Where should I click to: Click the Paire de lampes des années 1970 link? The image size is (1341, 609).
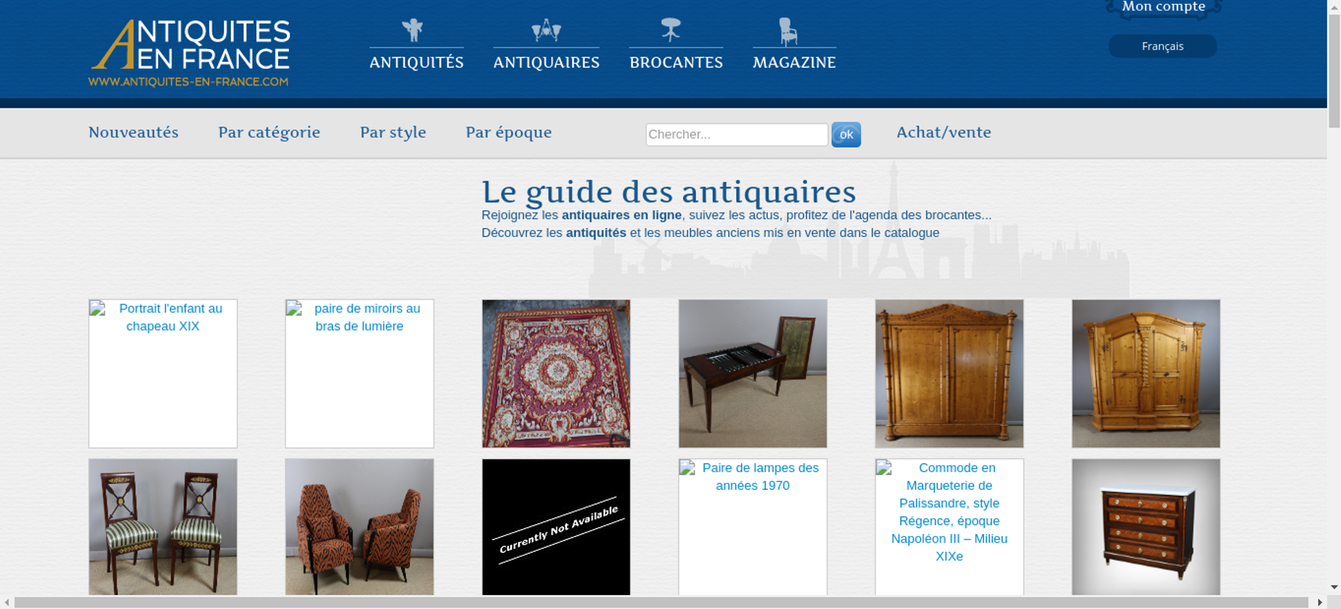760,476
